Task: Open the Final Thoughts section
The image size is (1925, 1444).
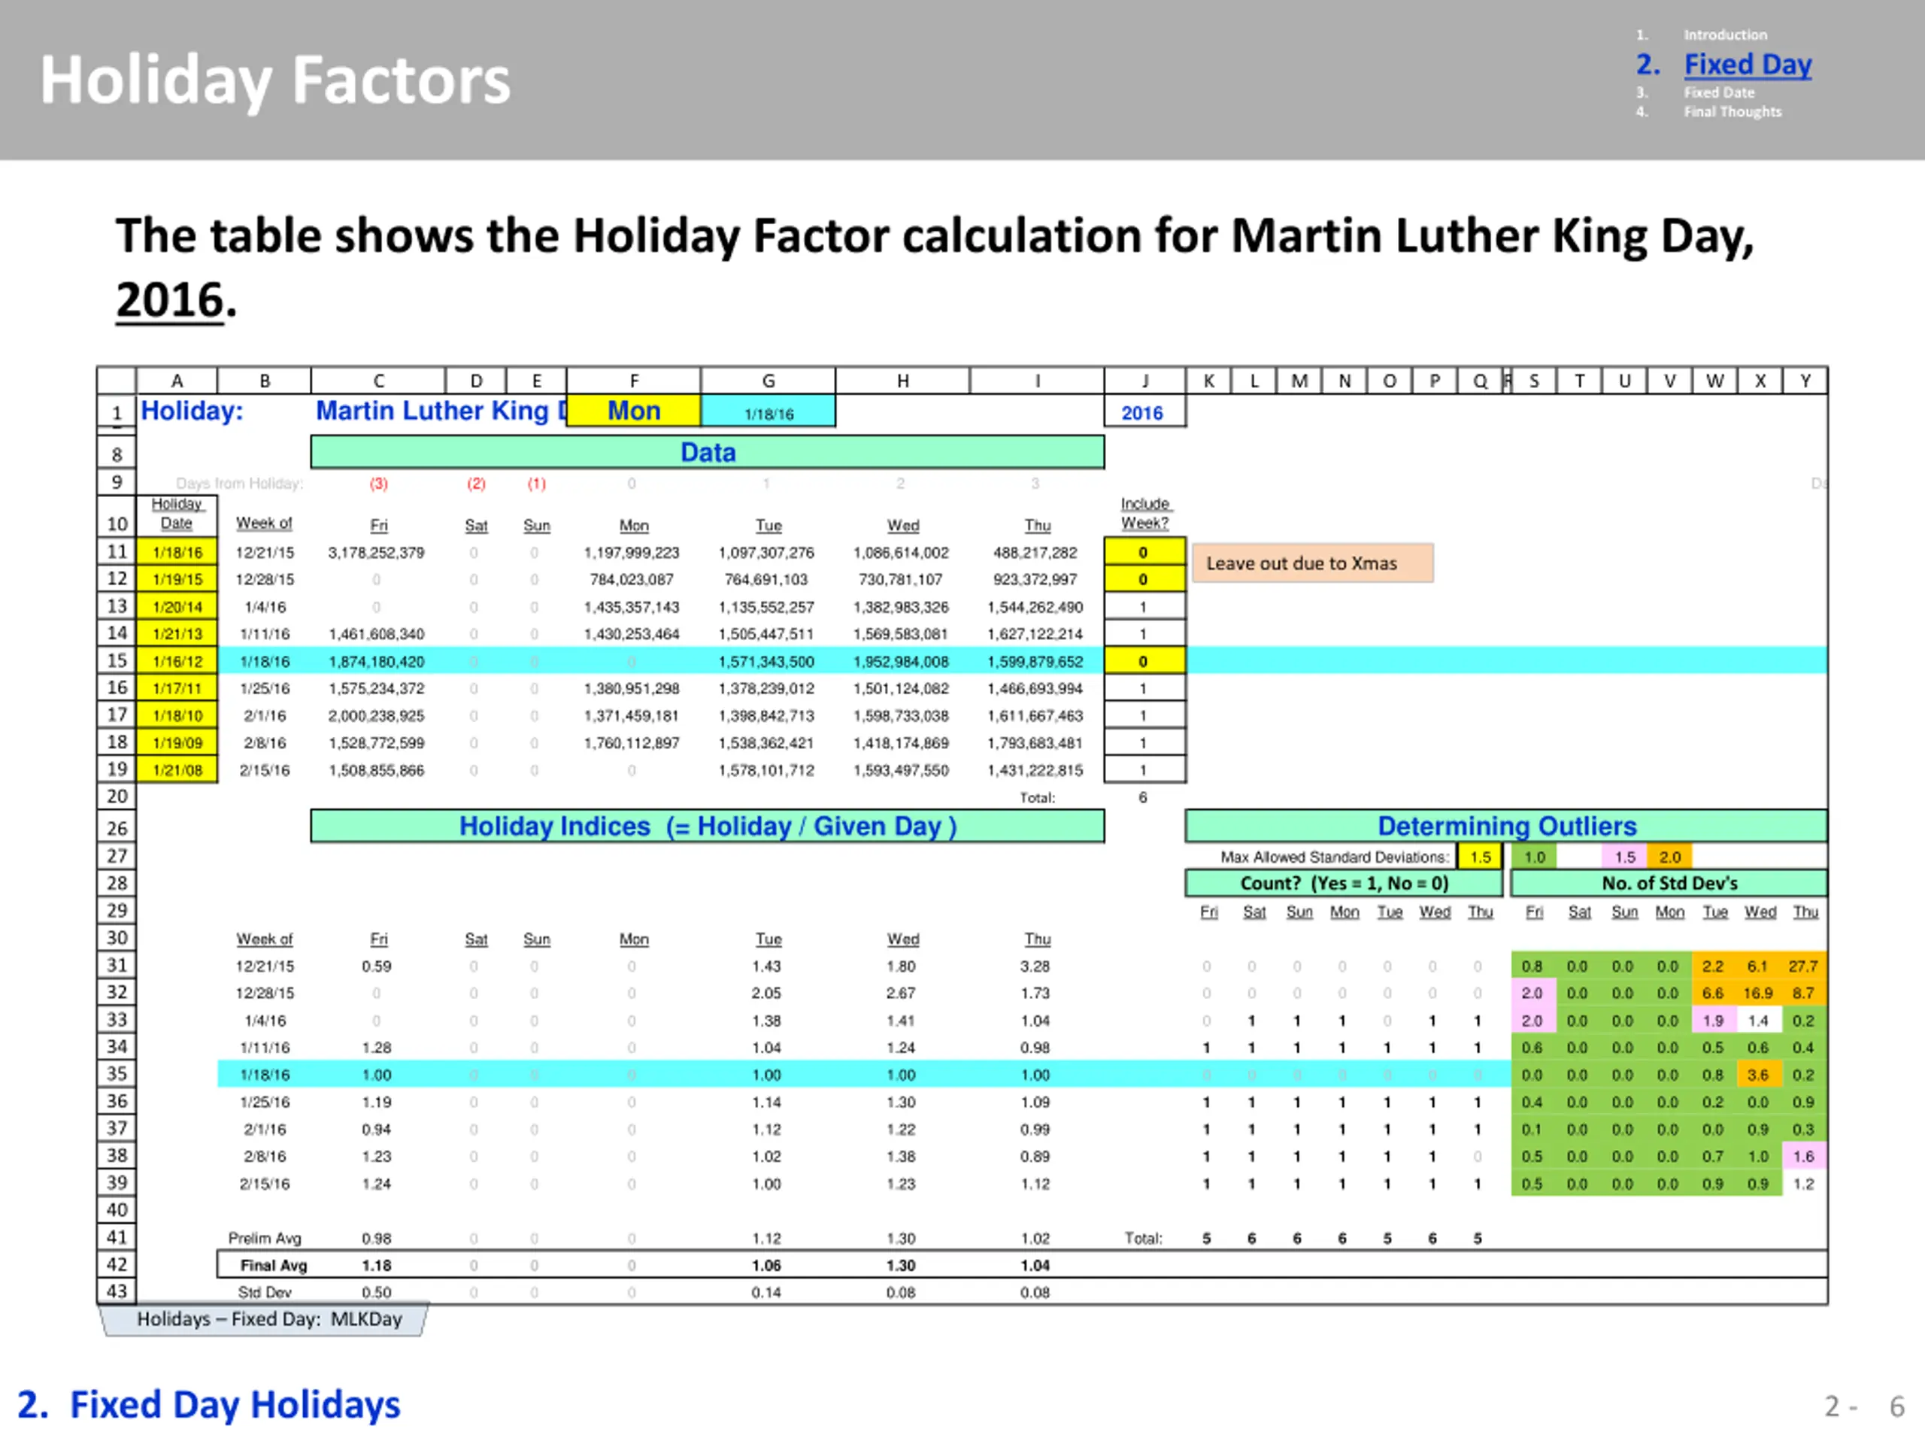Action: click(1732, 111)
